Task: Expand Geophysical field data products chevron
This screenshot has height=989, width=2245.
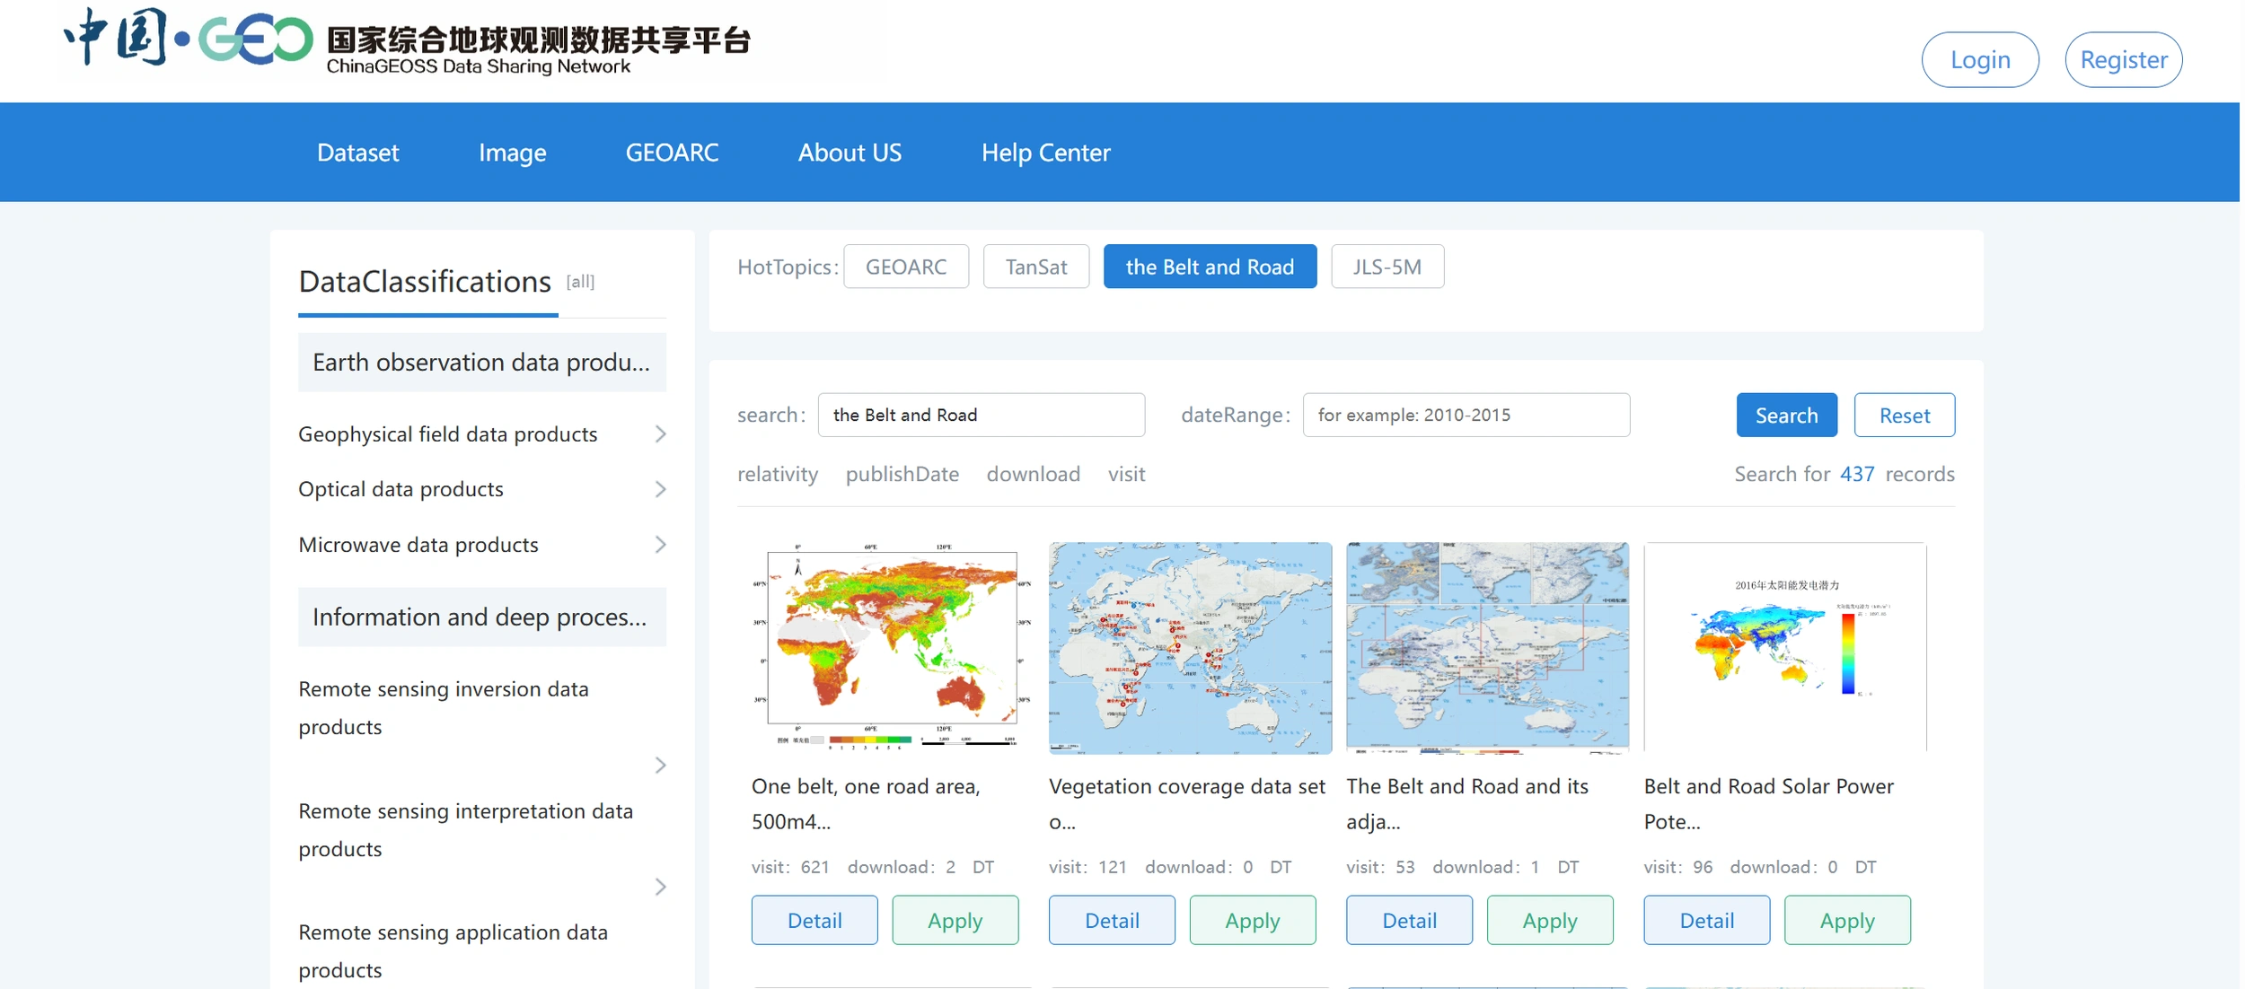Action: (x=660, y=434)
